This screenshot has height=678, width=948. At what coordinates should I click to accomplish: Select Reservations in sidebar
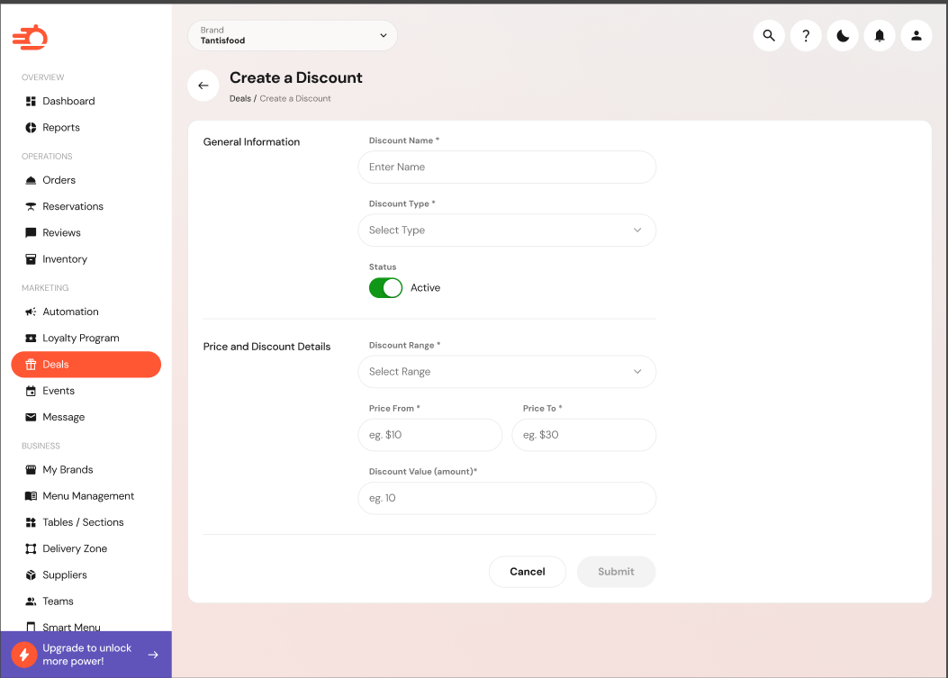click(x=86, y=206)
